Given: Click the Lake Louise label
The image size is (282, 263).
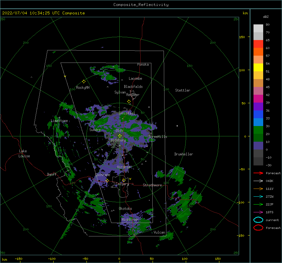Looking at the screenshot, I should coord(24,154).
